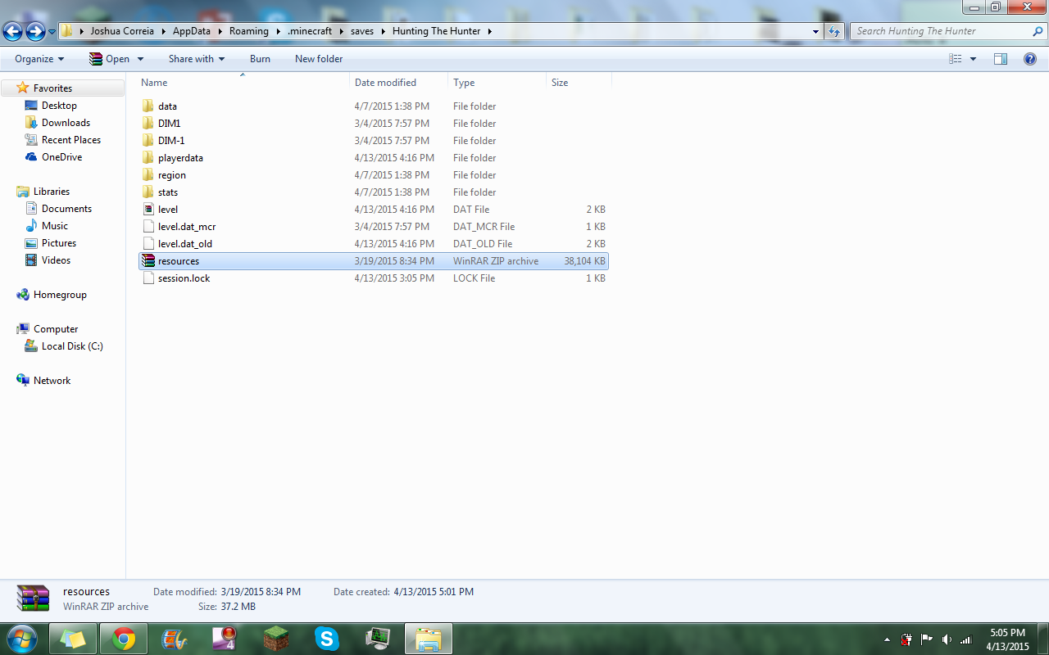Open the recent pages dropdown arrow
Screen dimensions: 1049x655
point(52,32)
